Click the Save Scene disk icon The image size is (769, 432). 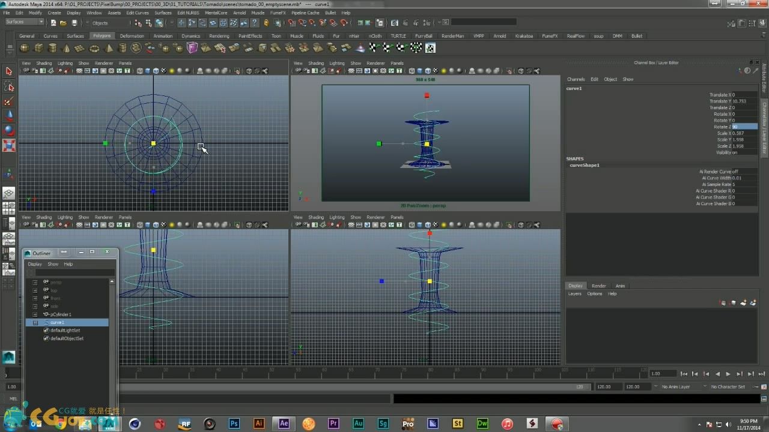click(x=74, y=23)
